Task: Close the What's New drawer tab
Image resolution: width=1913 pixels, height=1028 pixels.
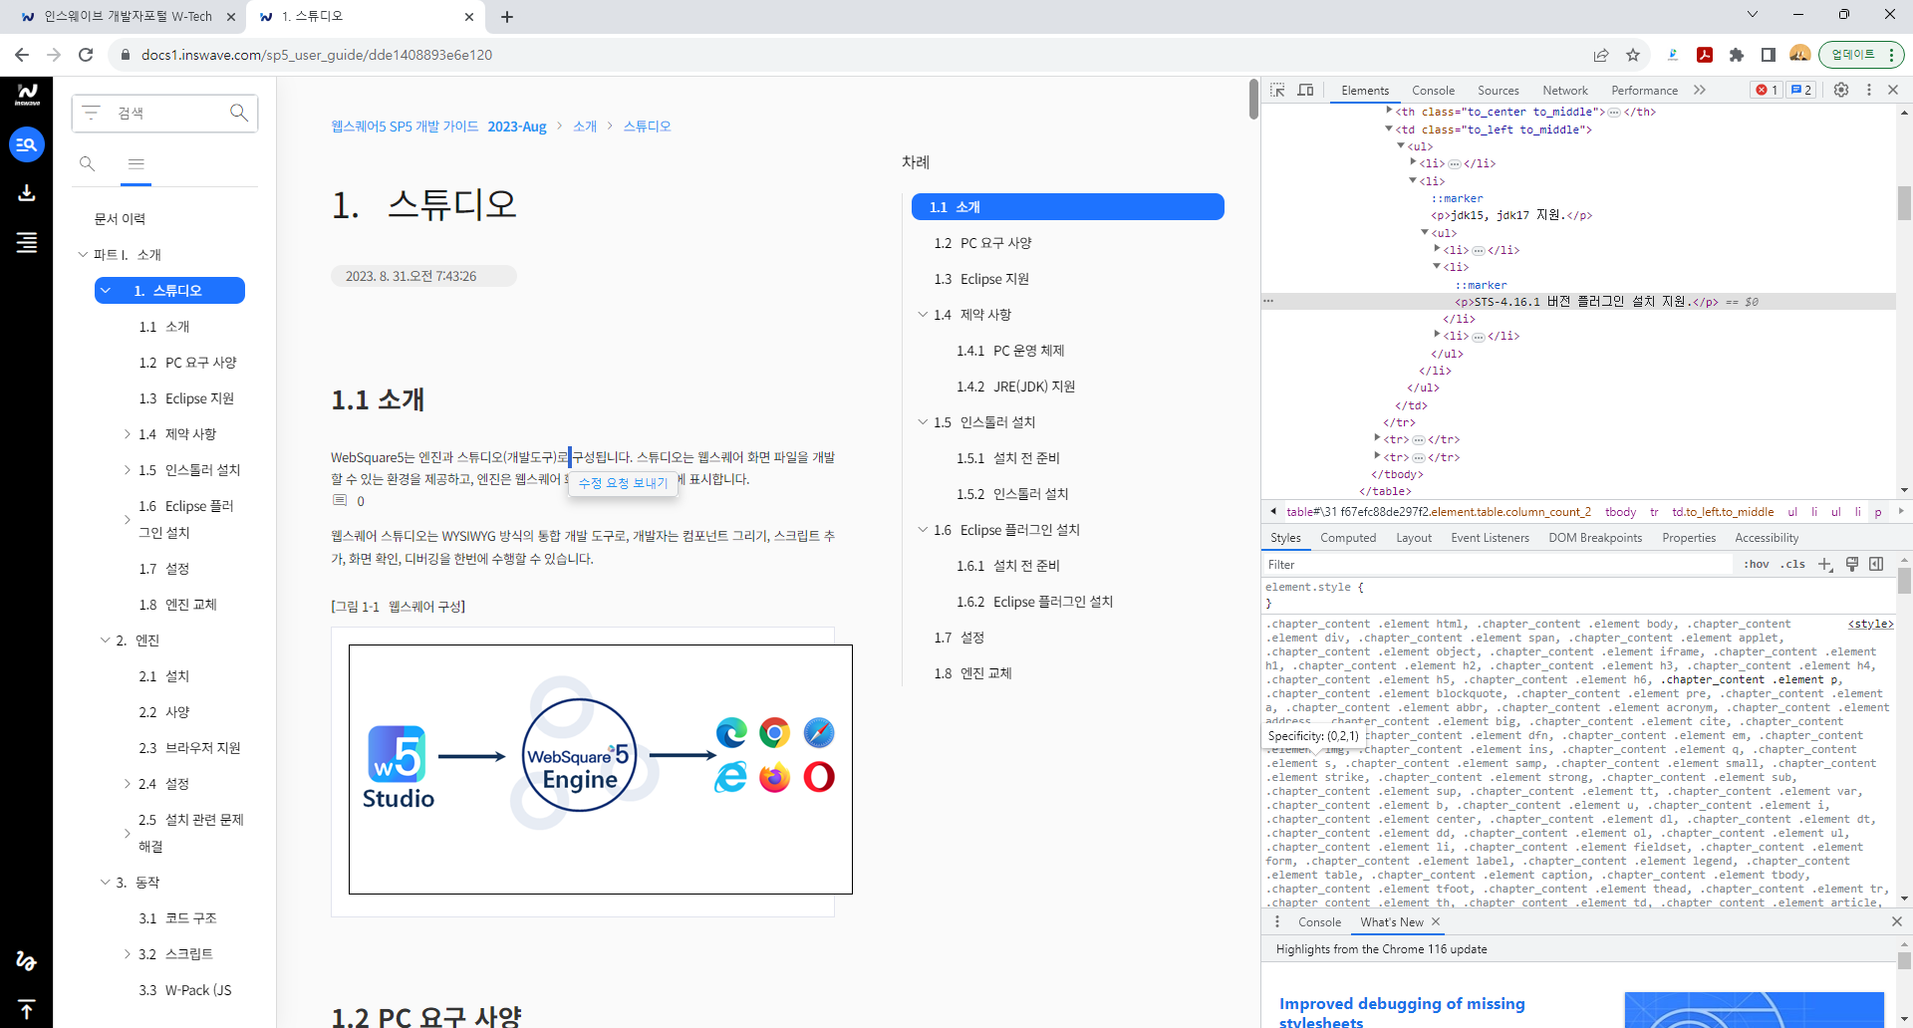Action: [1436, 921]
